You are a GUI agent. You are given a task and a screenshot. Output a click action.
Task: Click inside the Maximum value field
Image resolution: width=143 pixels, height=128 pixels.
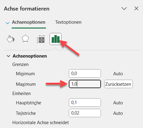85,84
